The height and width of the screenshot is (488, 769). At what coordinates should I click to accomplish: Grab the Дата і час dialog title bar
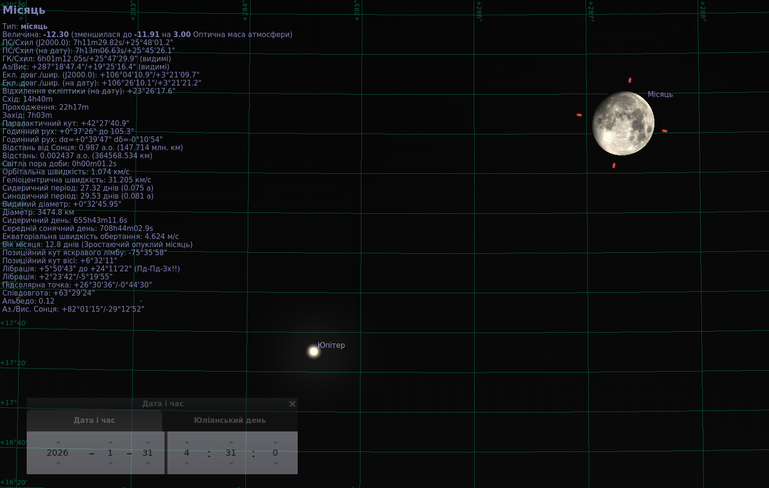click(x=162, y=404)
